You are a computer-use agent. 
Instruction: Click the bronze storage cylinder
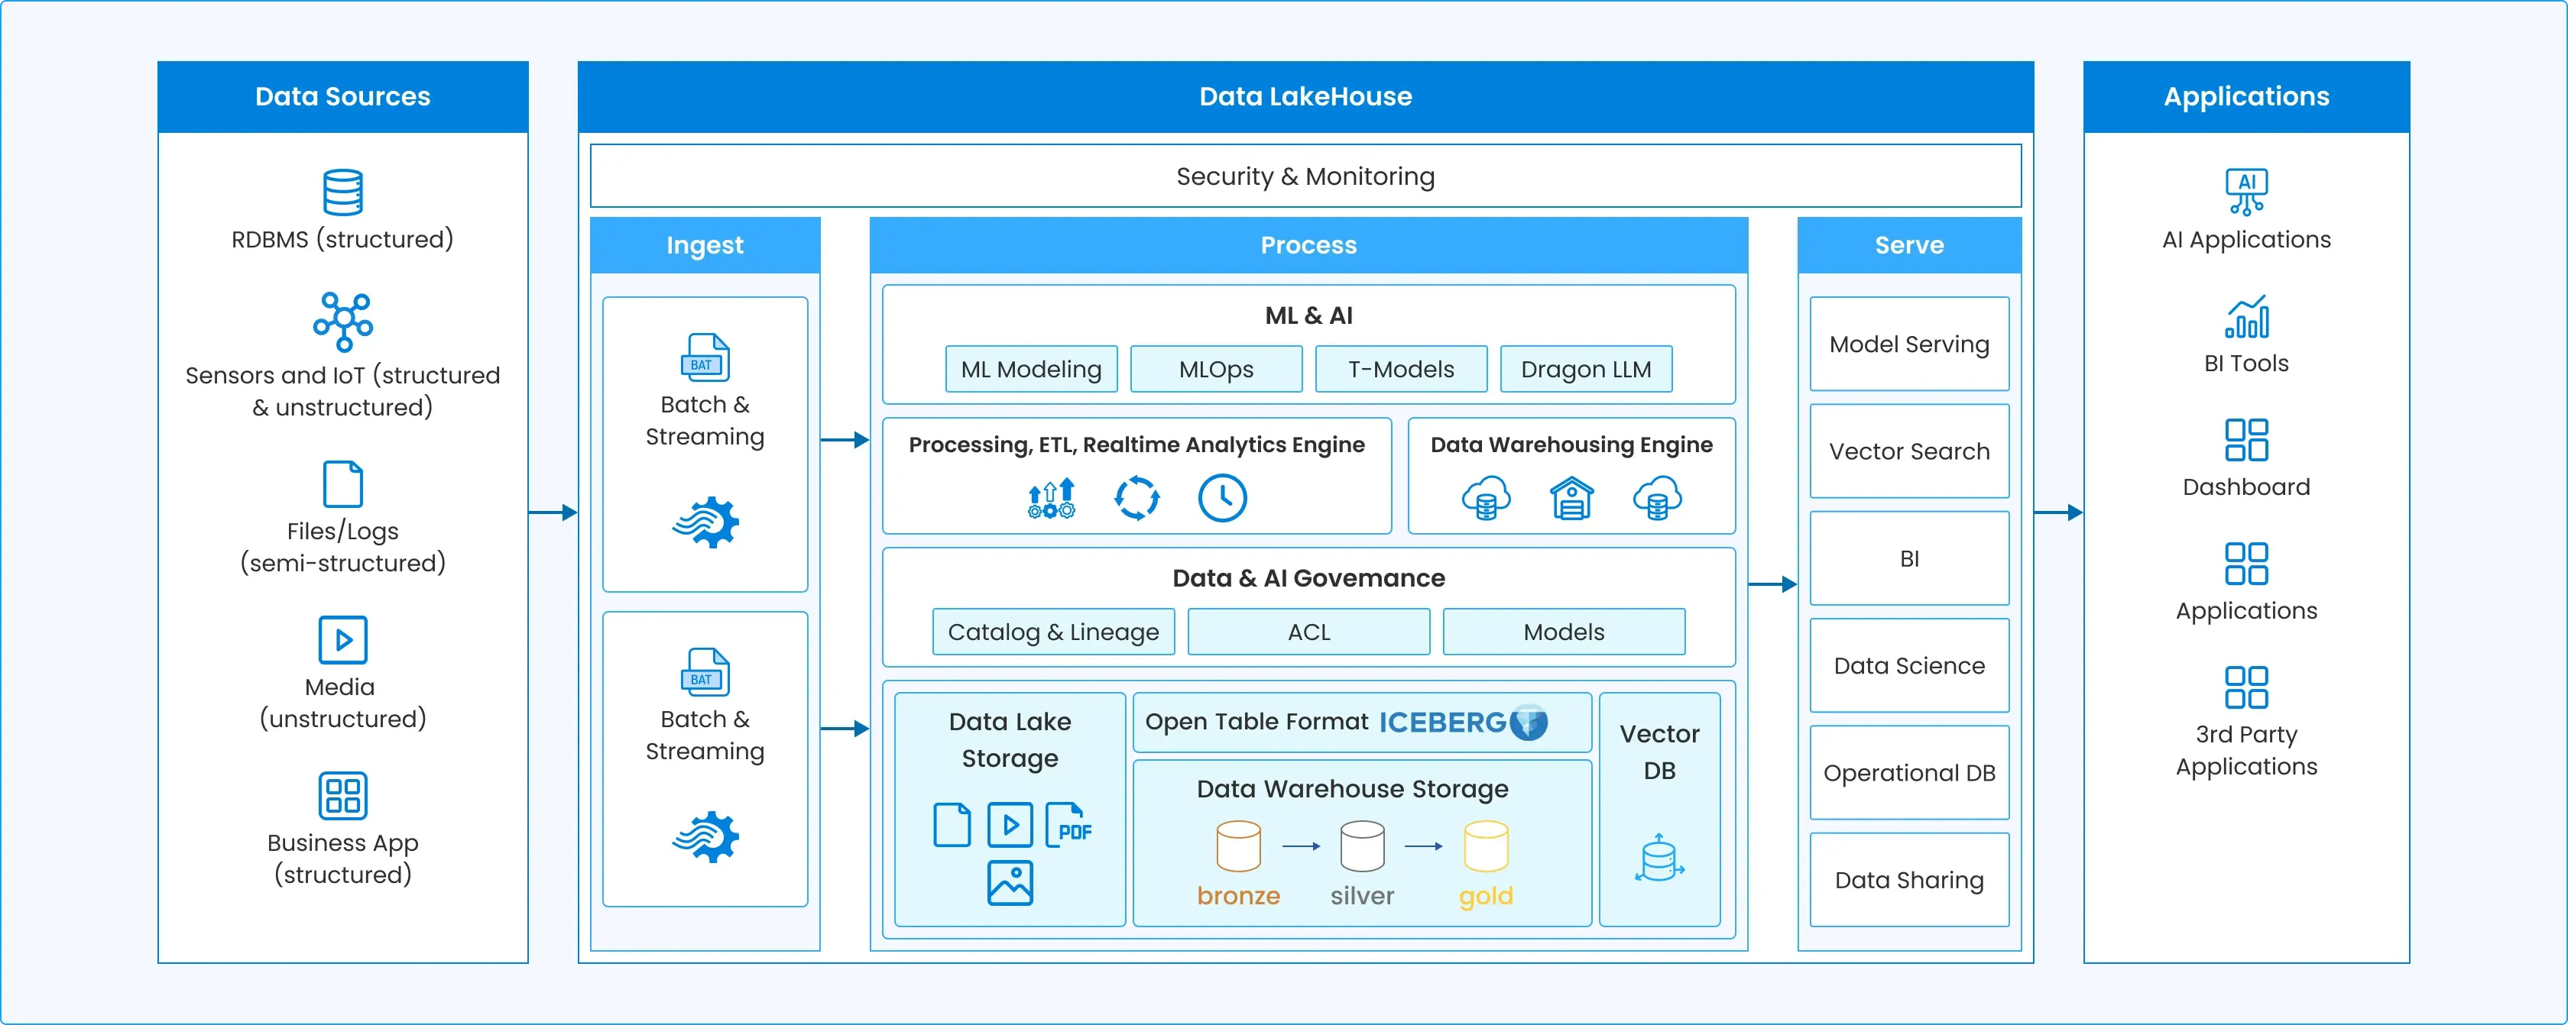pos(1238,846)
